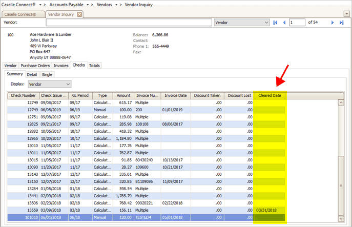The image size is (352, 227).
Task: Click the record number field
Action: point(297,23)
